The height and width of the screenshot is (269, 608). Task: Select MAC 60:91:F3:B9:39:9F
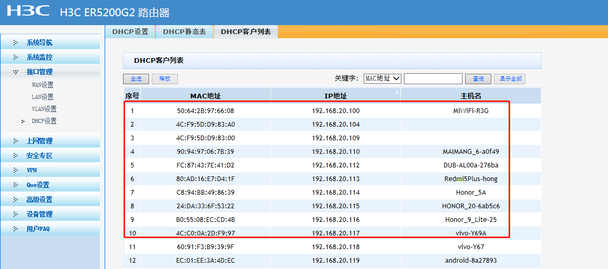point(206,247)
